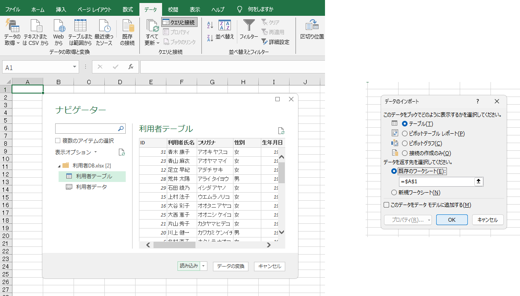Select 接続の作成のみ(O) radio button
This screenshot has width=520, height=296.
(405, 153)
